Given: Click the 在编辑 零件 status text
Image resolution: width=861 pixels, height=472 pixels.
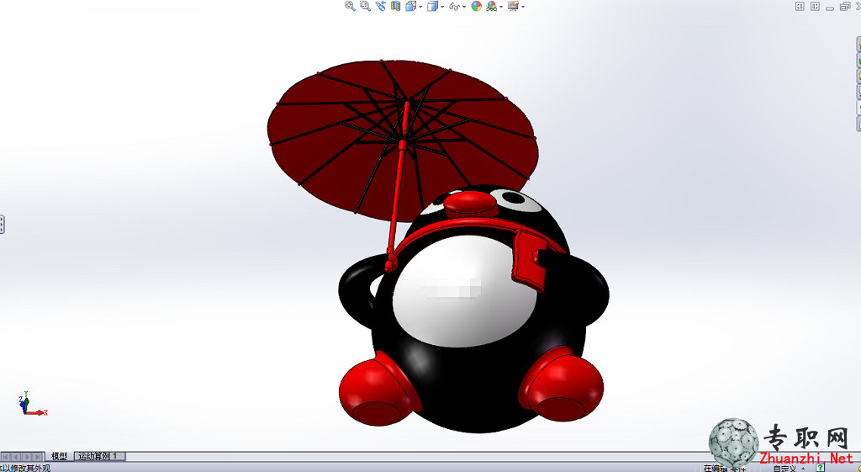Looking at the screenshot, I should [x=724, y=469].
